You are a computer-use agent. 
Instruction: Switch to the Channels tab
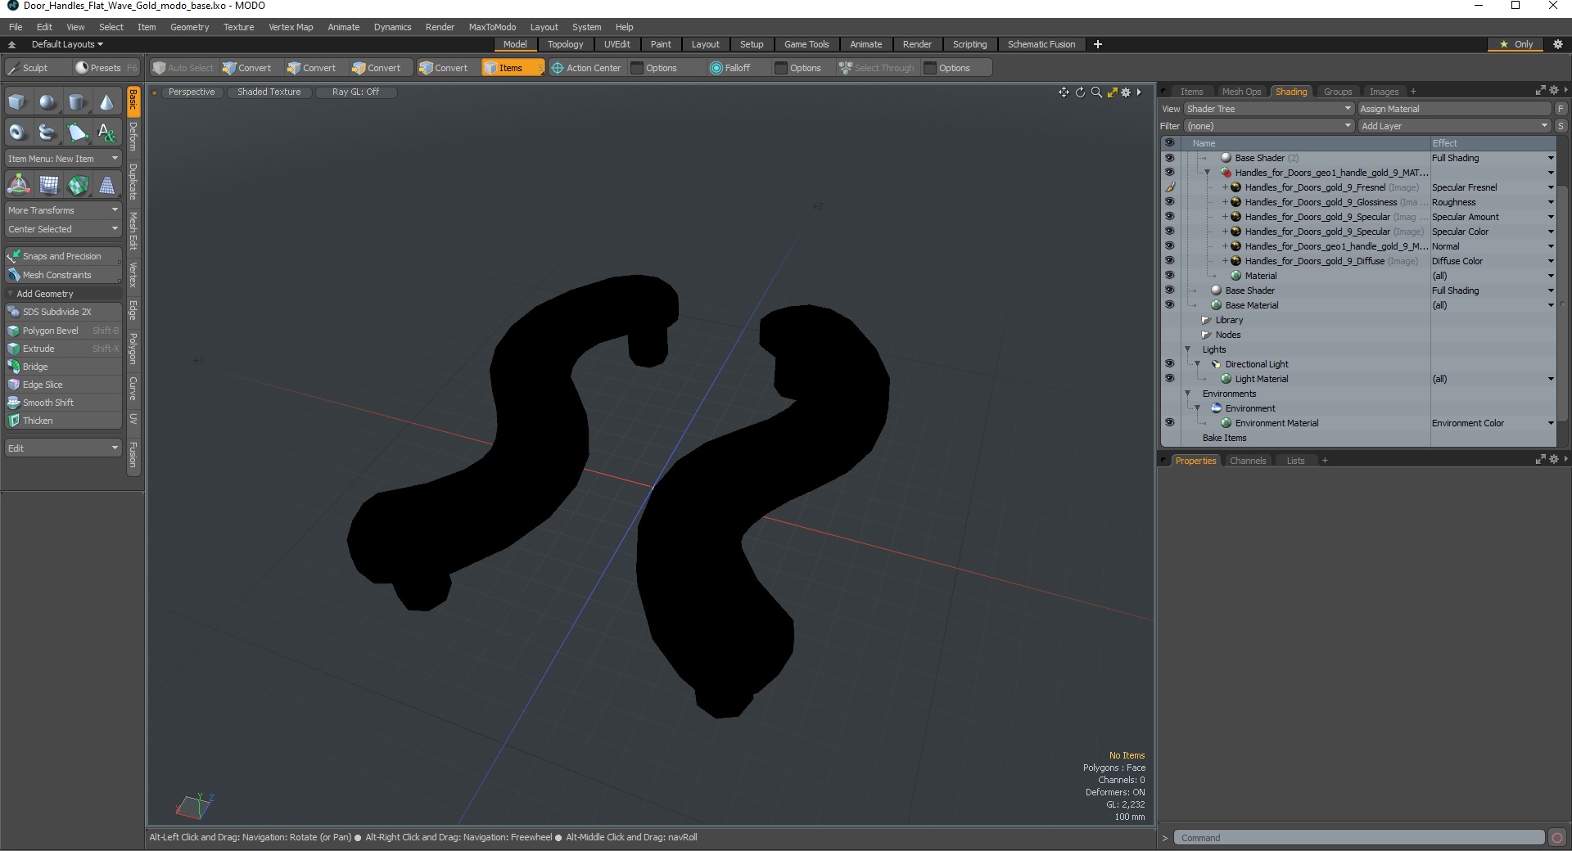pos(1248,461)
